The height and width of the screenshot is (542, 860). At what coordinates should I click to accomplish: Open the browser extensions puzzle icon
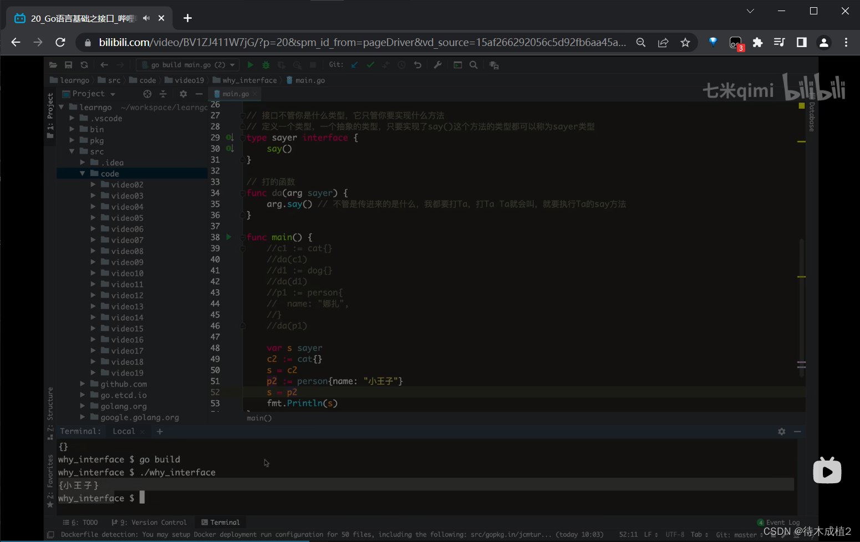[757, 42]
